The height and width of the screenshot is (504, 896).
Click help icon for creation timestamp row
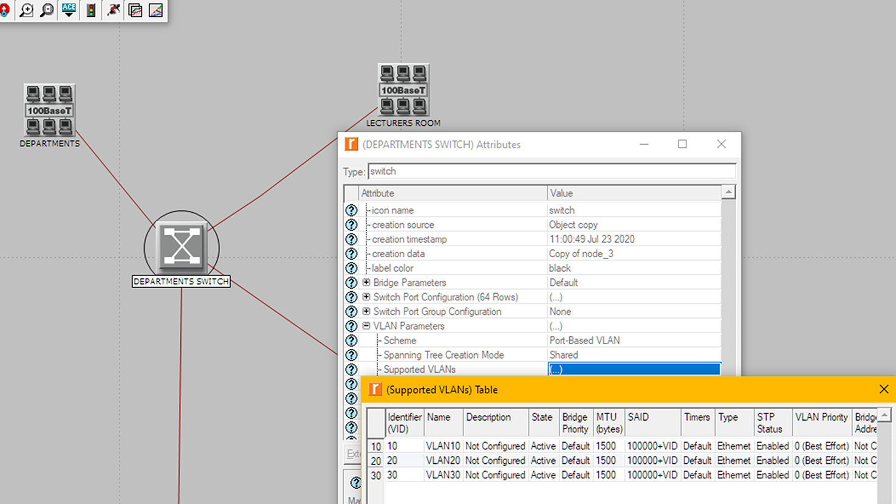click(x=351, y=240)
